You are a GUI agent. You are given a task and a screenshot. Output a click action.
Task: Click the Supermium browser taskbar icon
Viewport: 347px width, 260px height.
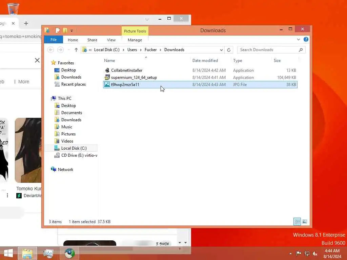69,253
